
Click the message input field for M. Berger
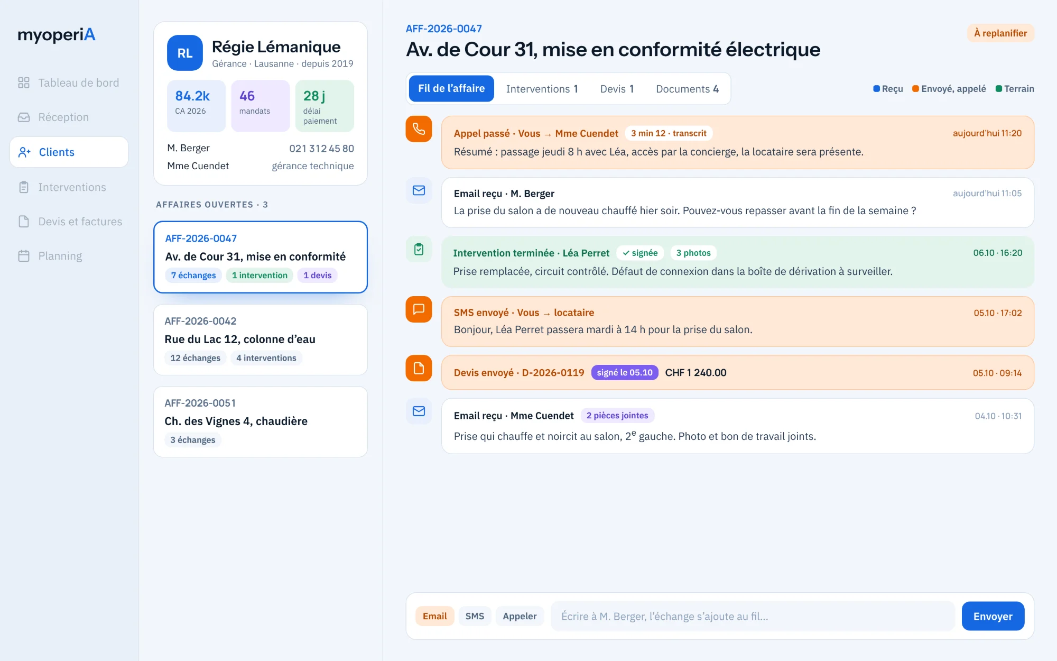coord(753,616)
